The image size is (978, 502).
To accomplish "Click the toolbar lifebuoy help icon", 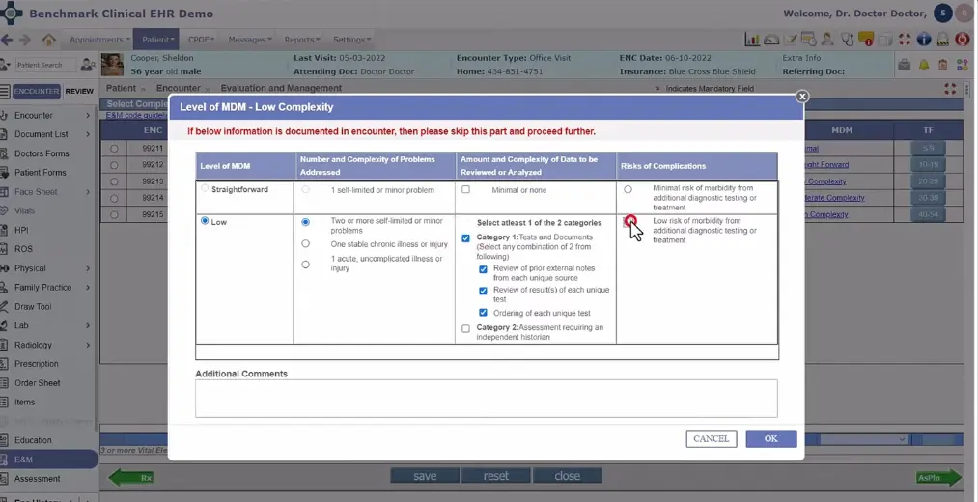I will (x=905, y=40).
